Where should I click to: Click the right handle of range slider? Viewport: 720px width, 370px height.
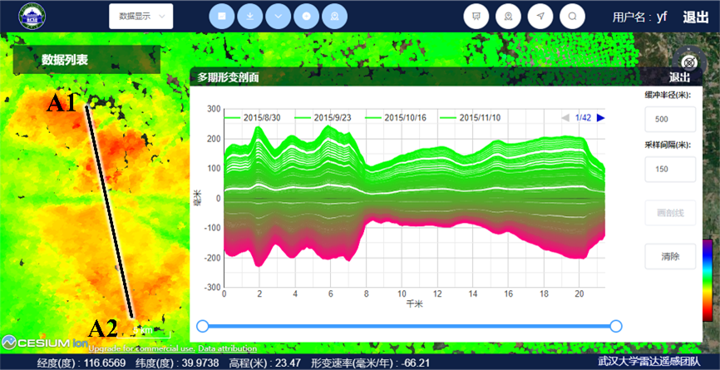click(x=616, y=326)
